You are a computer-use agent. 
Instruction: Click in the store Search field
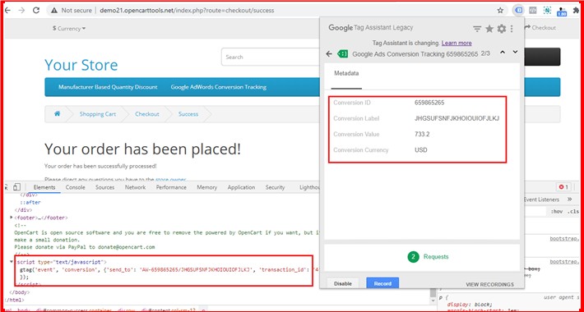tap(271, 57)
